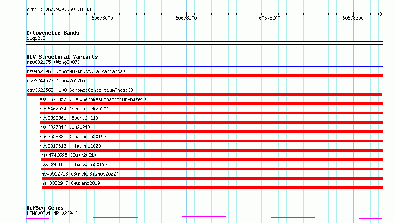This screenshot has height=223, width=395.
Task: Click the blue nsv832175 variant line
Action: pos(204,66)
